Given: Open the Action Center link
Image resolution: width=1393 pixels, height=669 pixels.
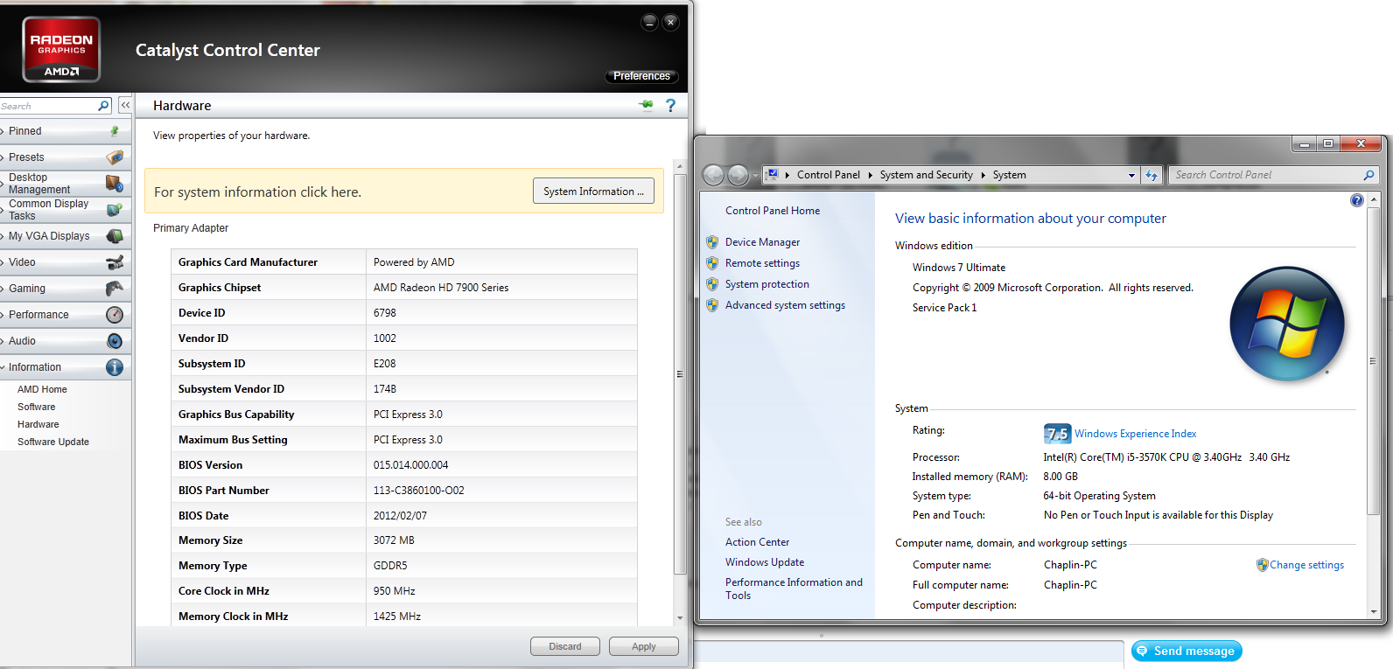Looking at the screenshot, I should tap(757, 542).
